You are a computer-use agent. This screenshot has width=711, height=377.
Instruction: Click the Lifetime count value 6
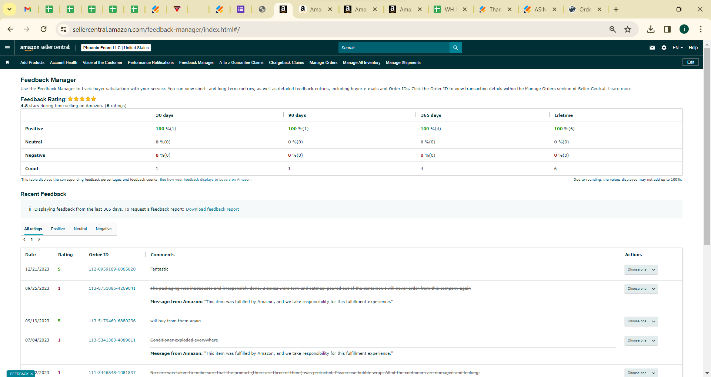point(555,169)
